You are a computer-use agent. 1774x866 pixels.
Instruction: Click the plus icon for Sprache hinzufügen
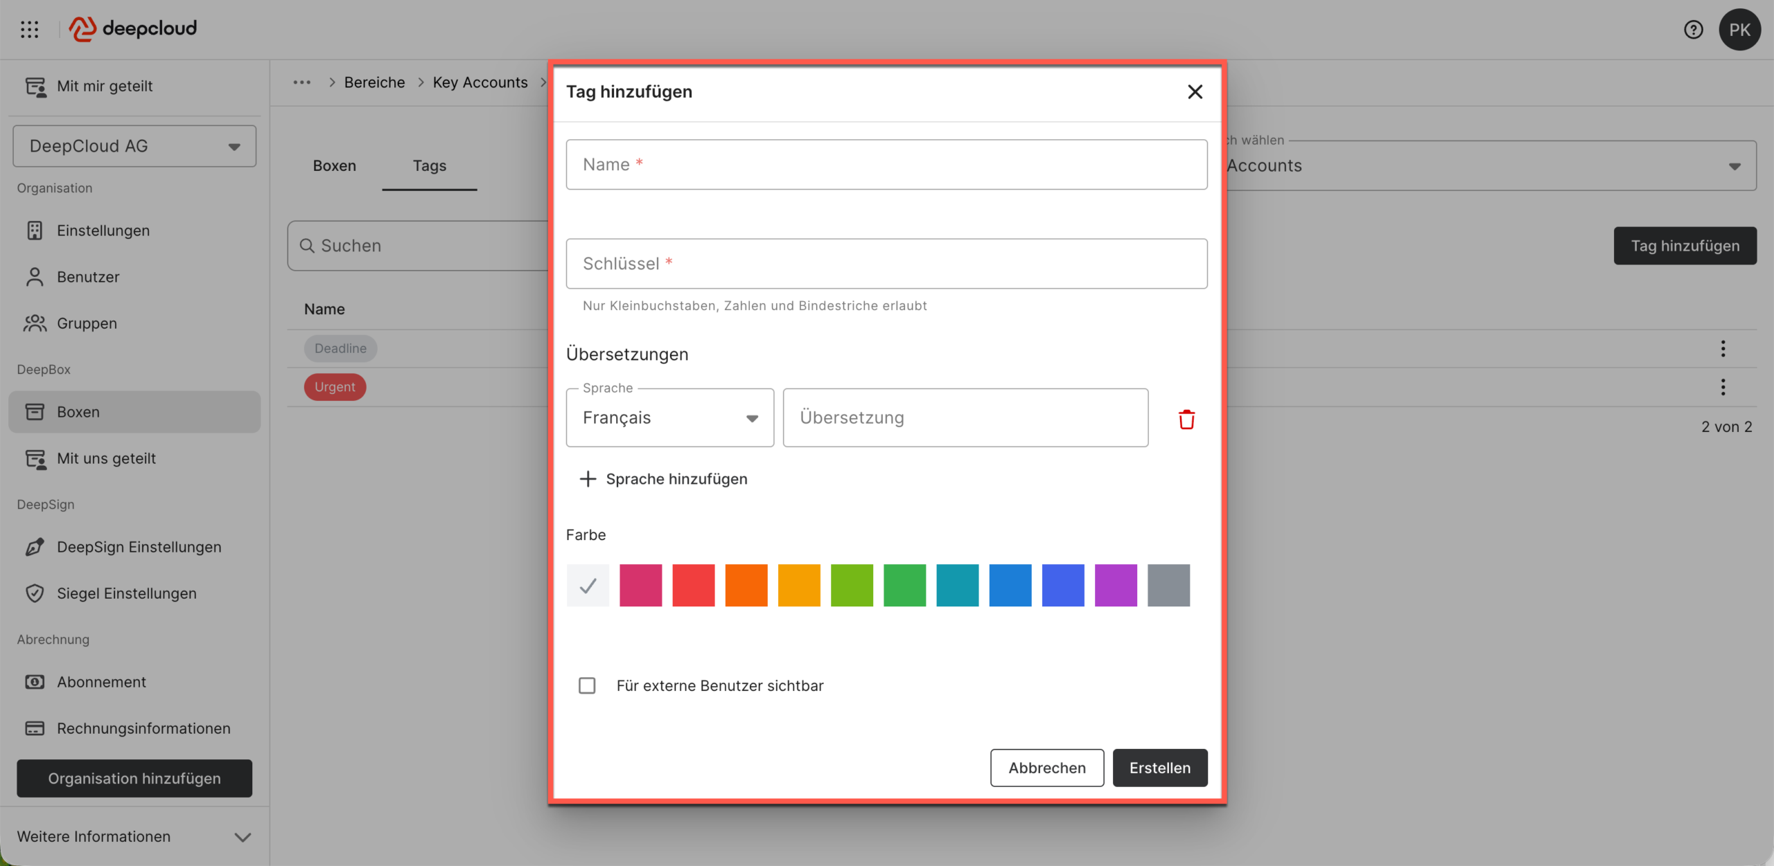[588, 479]
